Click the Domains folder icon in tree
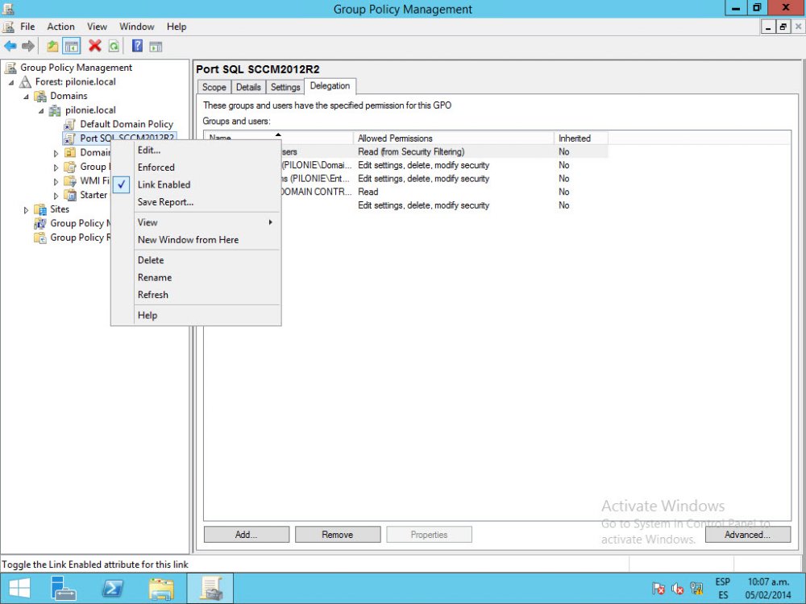 click(40, 96)
